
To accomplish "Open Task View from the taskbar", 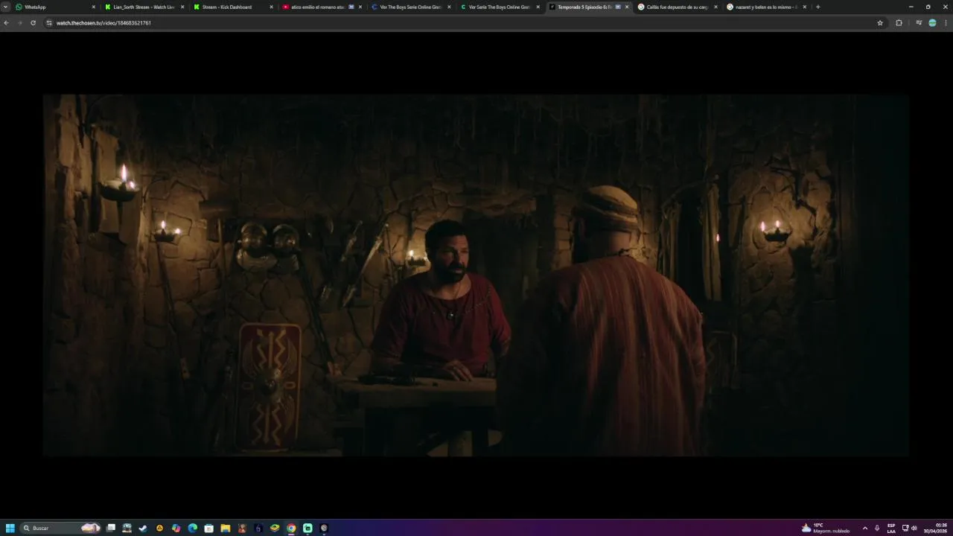I will click(x=111, y=528).
